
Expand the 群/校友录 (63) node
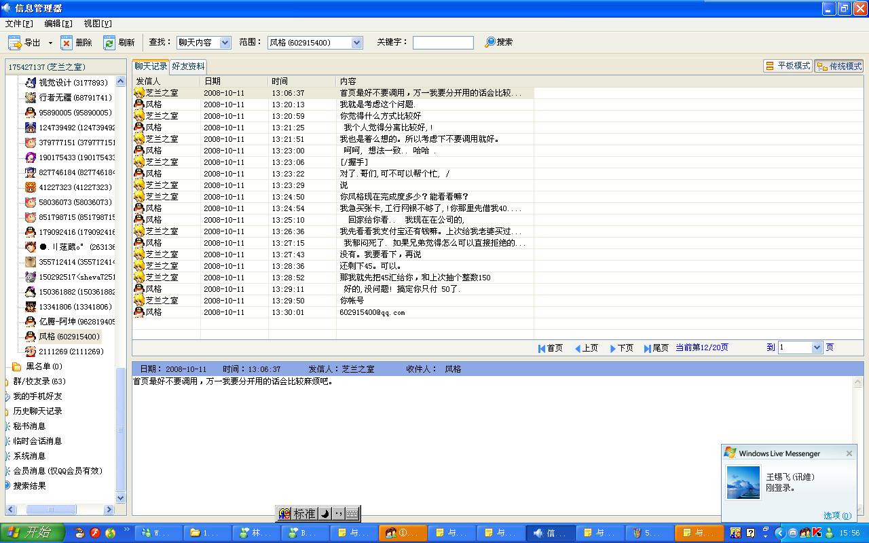click(x=39, y=381)
